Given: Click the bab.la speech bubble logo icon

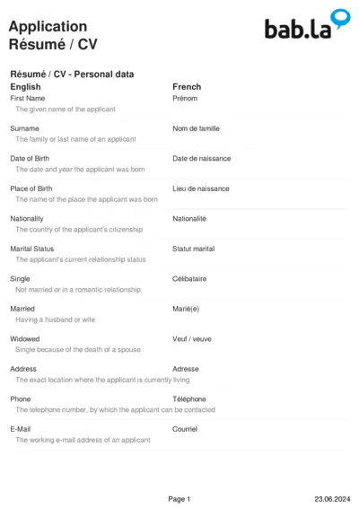Looking at the screenshot, I should click(x=340, y=19).
